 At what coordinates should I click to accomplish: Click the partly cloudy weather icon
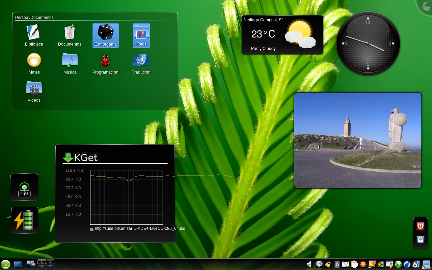point(300,34)
